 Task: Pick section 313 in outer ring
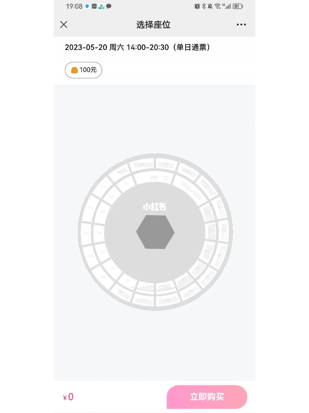point(90,256)
